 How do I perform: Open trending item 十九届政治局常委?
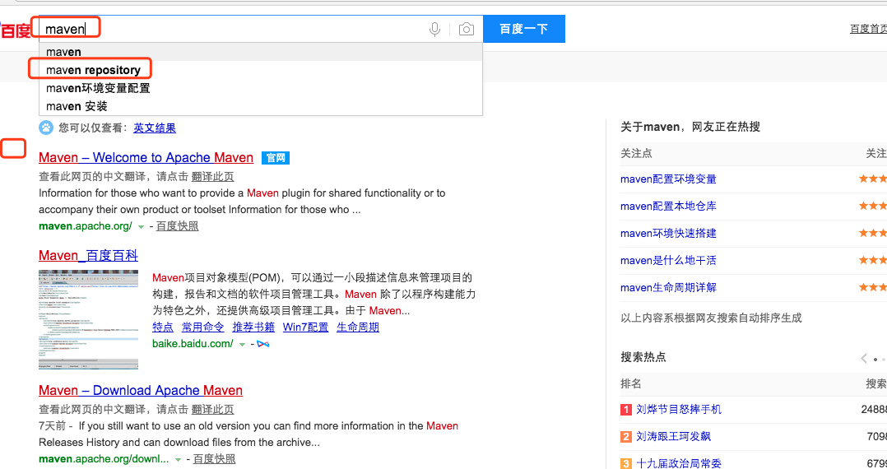point(679,463)
